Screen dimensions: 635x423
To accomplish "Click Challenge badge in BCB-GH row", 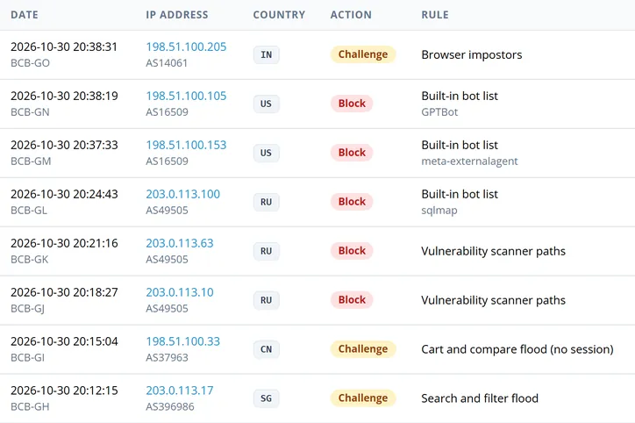I will [x=363, y=398].
